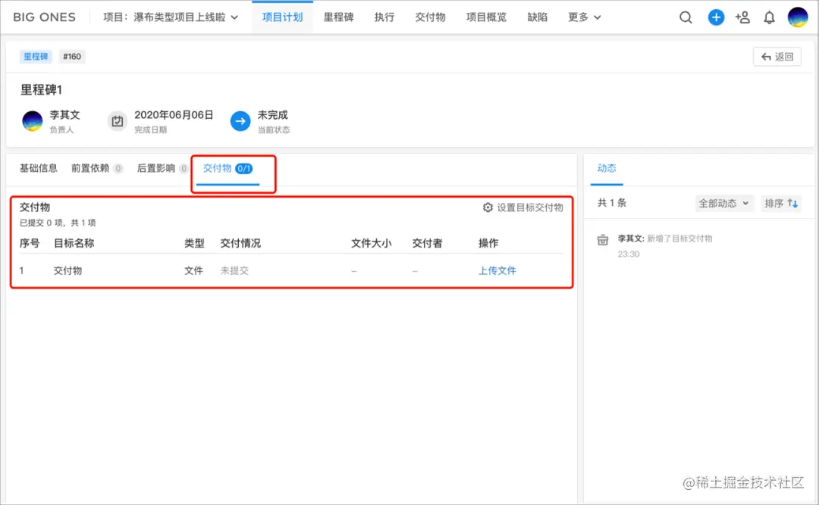Open the notifications bell
819x505 pixels.
point(769,17)
